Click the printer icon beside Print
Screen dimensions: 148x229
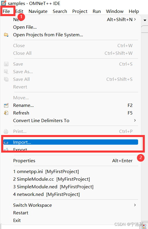(x=6, y=131)
